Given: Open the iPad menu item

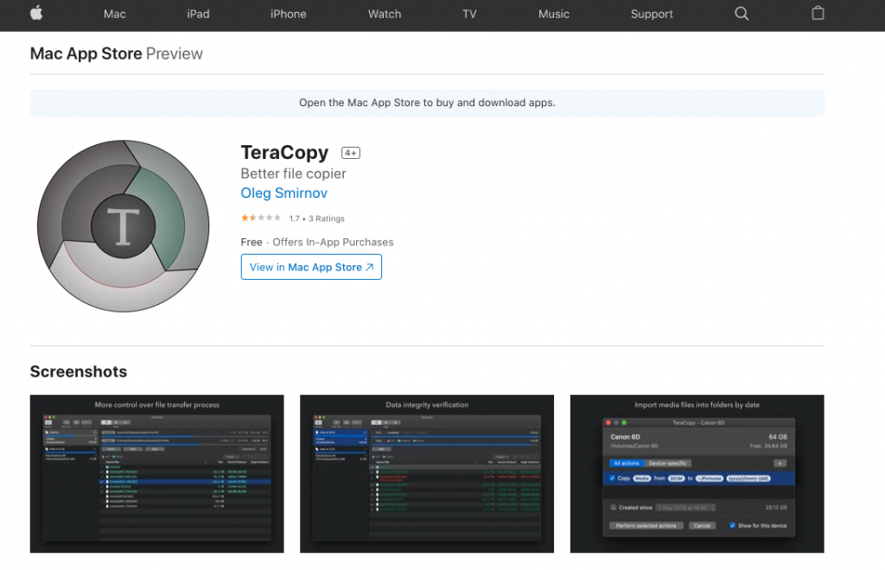Looking at the screenshot, I should (x=198, y=14).
